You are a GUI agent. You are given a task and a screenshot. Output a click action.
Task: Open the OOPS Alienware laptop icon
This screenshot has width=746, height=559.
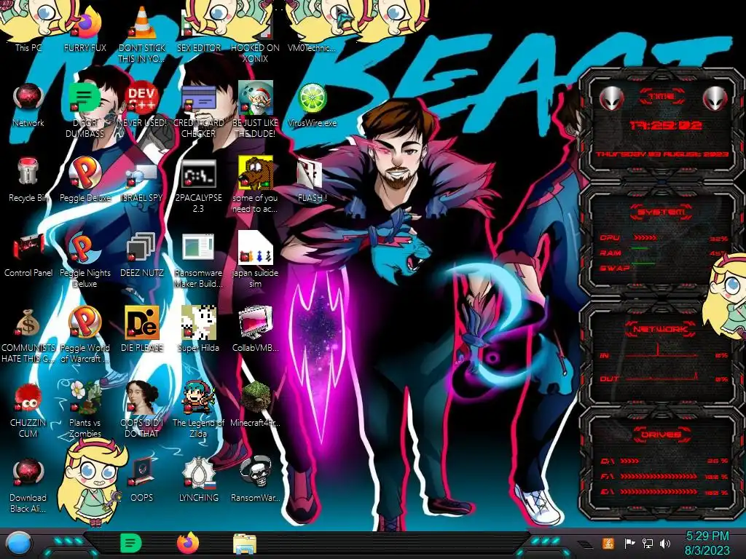coord(142,480)
